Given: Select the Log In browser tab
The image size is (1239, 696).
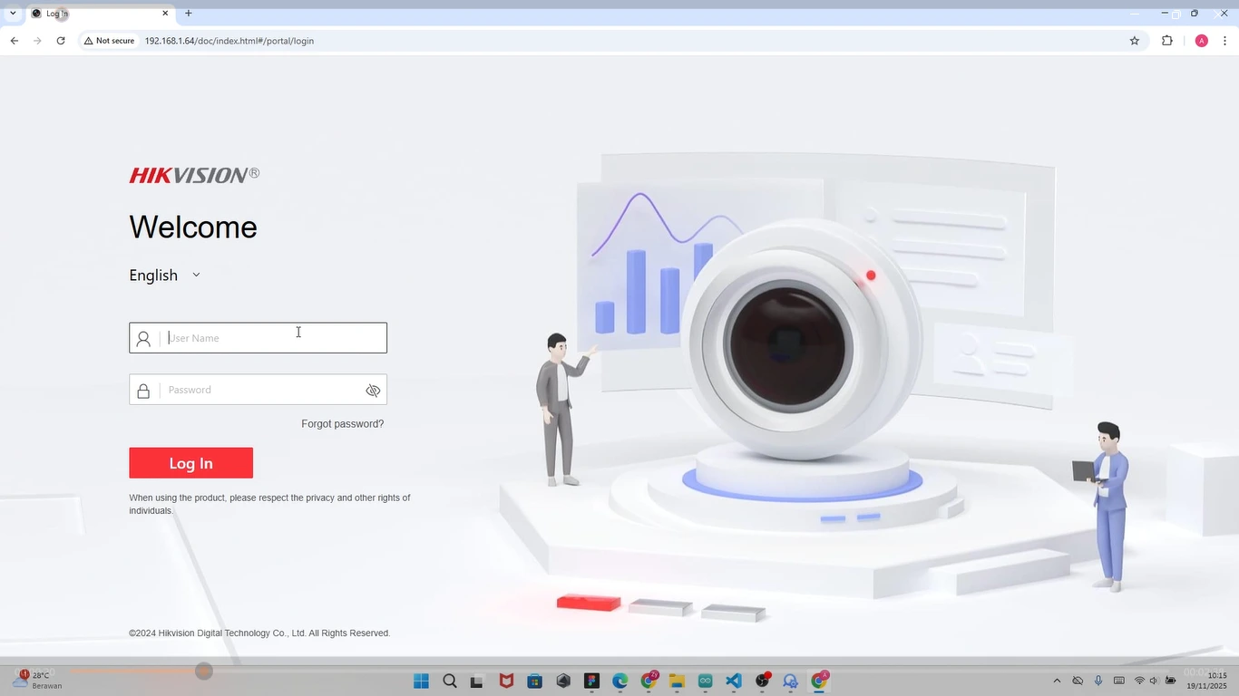Looking at the screenshot, I should [95, 14].
